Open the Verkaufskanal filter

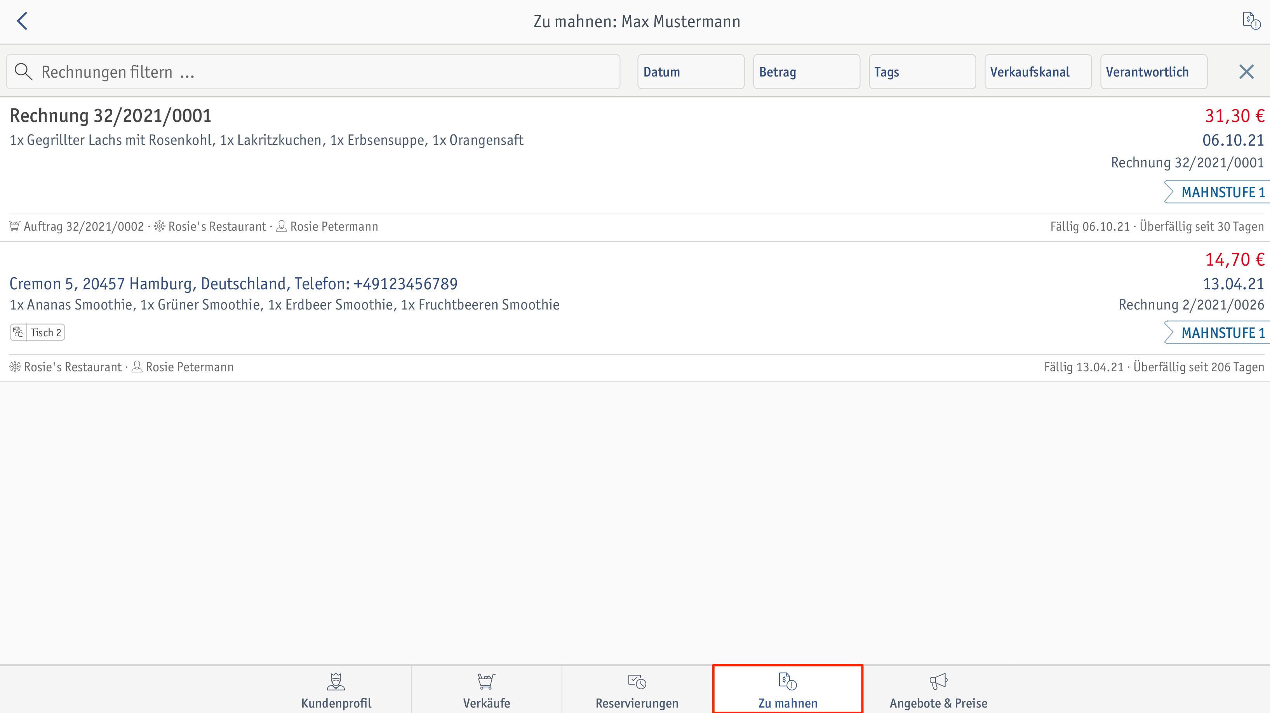(x=1038, y=72)
